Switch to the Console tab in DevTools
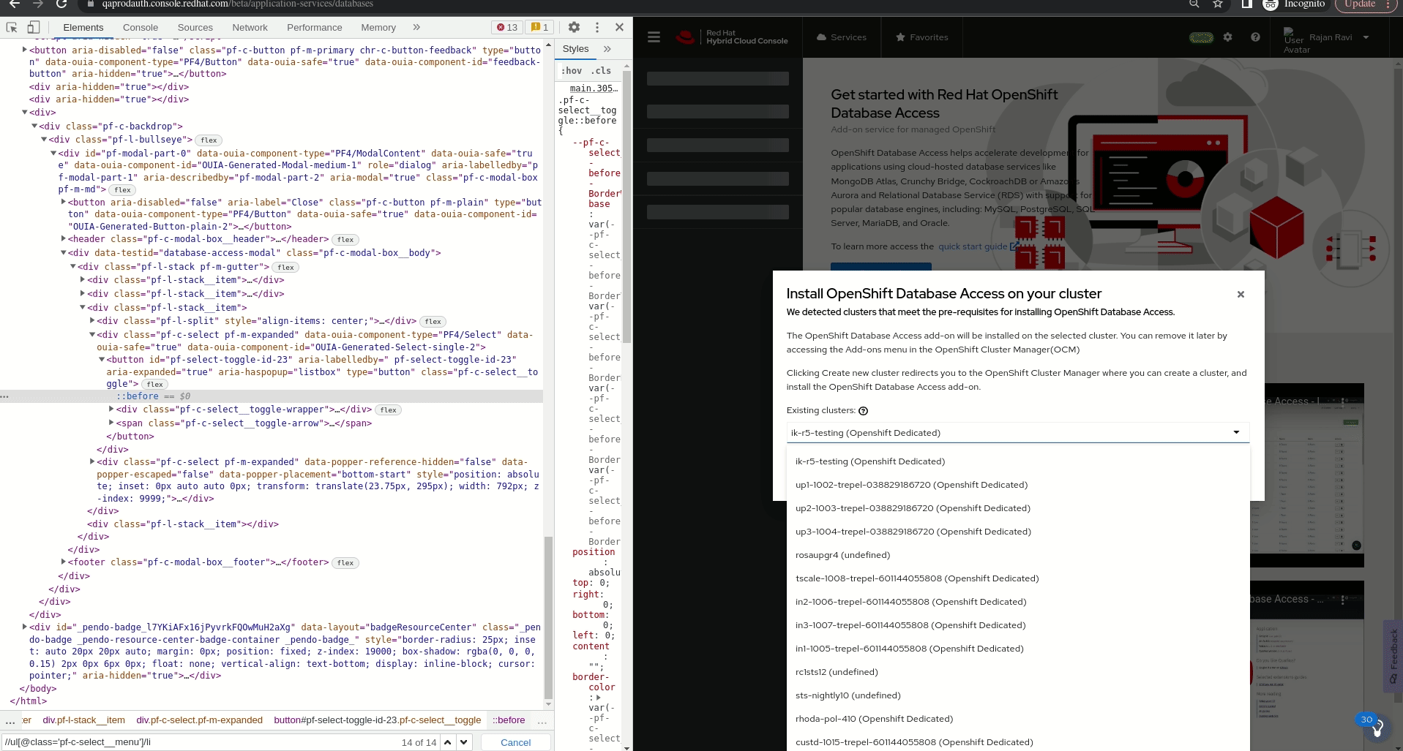The height and width of the screenshot is (751, 1403). pos(141,27)
